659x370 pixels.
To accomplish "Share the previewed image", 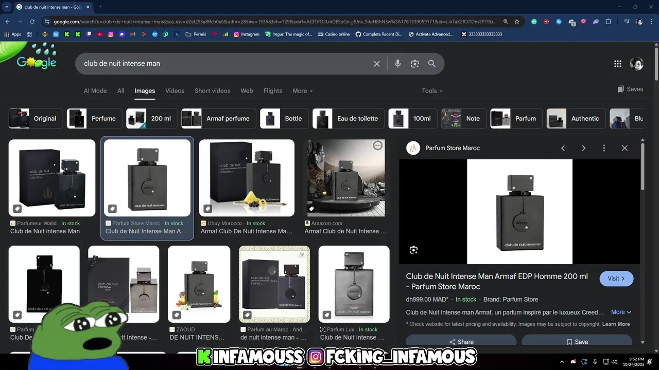I will tap(461, 342).
